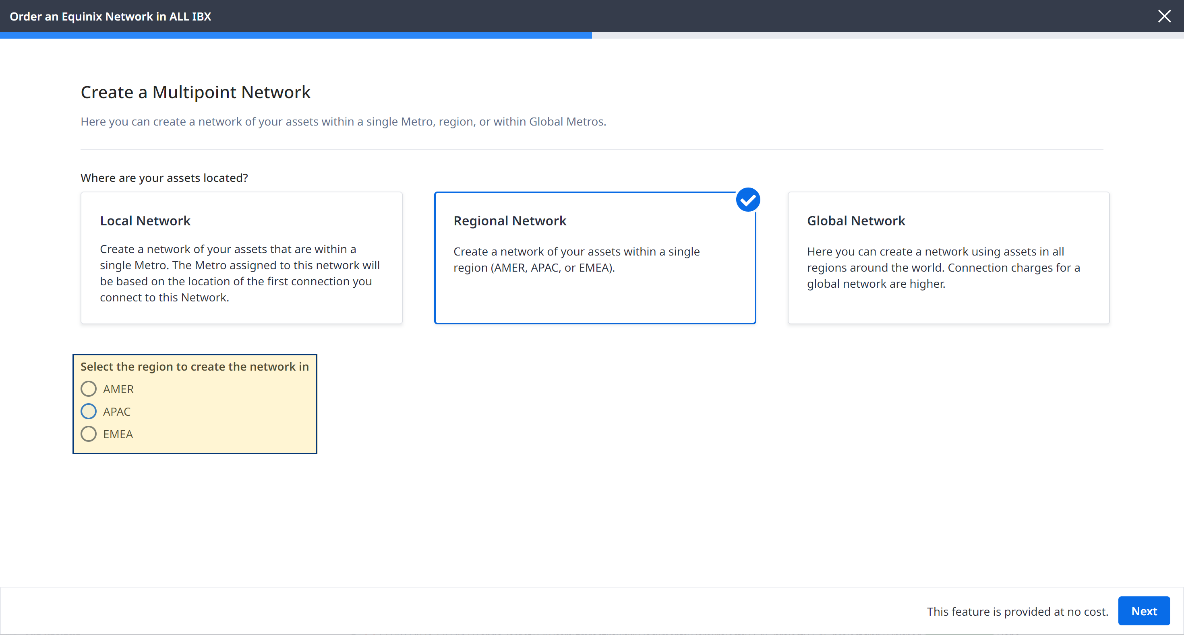
Task: Click 'This feature is provided at no cost.' text
Action: [x=1017, y=612]
